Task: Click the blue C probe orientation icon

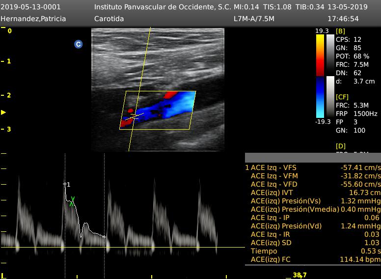Action: point(78,44)
